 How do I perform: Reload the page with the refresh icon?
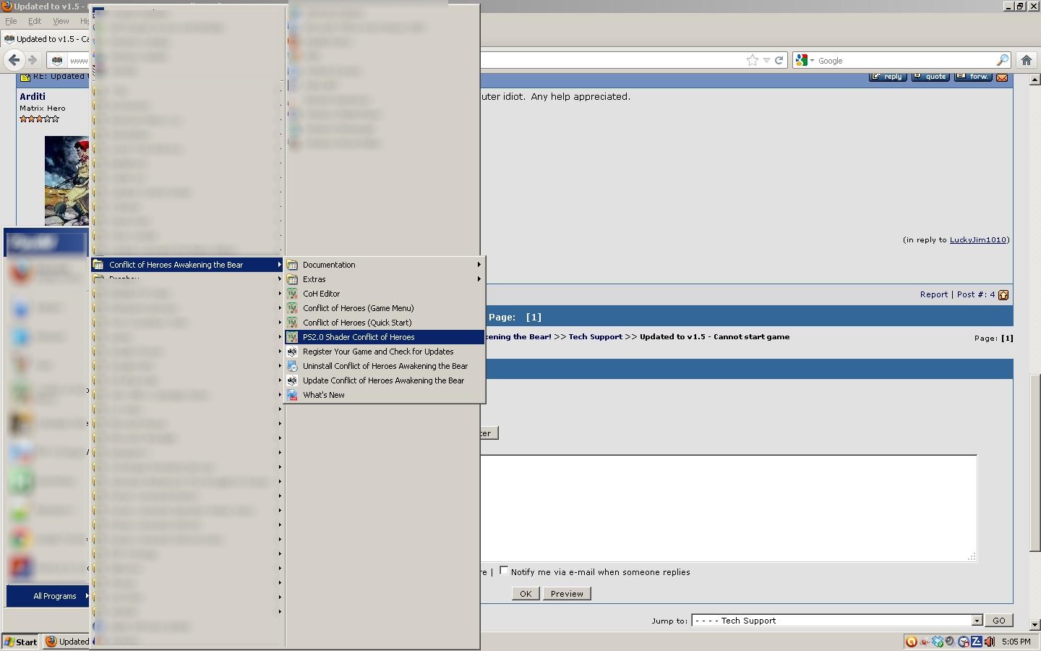click(x=779, y=61)
